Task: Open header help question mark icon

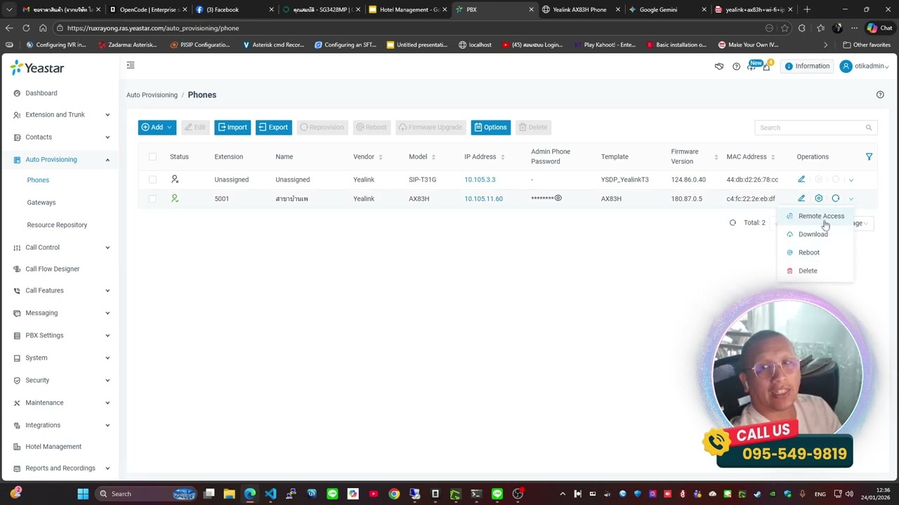Action: 736,67
